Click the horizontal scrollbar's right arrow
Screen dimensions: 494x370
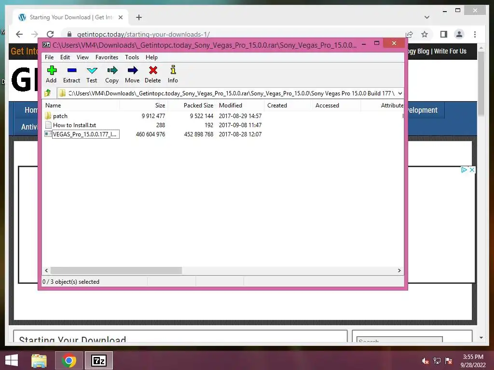(399, 270)
